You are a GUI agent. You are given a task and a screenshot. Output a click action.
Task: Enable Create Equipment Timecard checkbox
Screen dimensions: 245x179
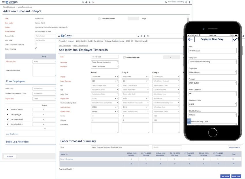coord(36,44)
